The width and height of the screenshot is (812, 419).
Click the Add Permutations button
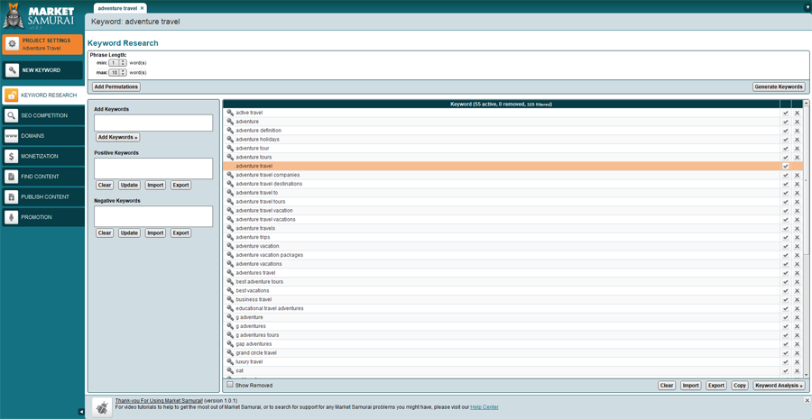[x=116, y=87]
